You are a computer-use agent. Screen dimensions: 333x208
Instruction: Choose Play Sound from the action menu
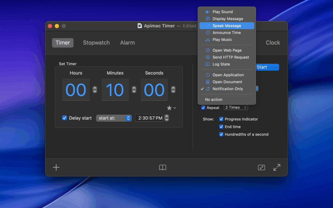click(222, 12)
